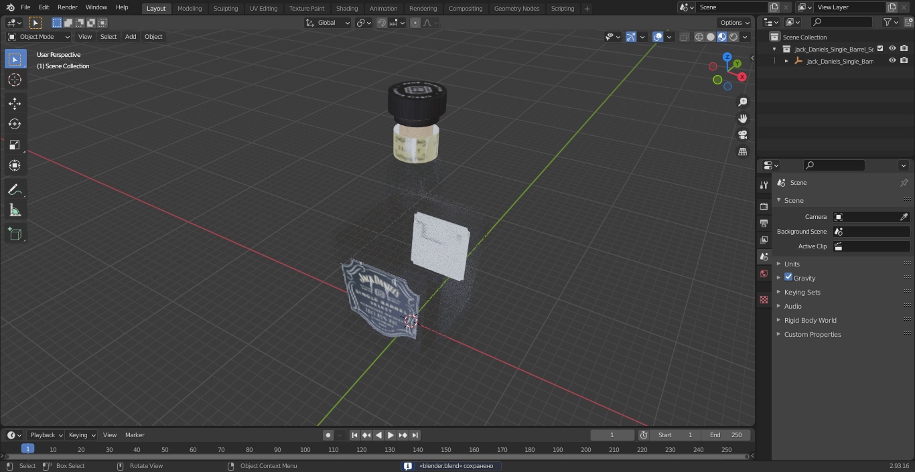Click the new view layer copy icon
915x472 pixels.
pyautogui.click(x=892, y=7)
